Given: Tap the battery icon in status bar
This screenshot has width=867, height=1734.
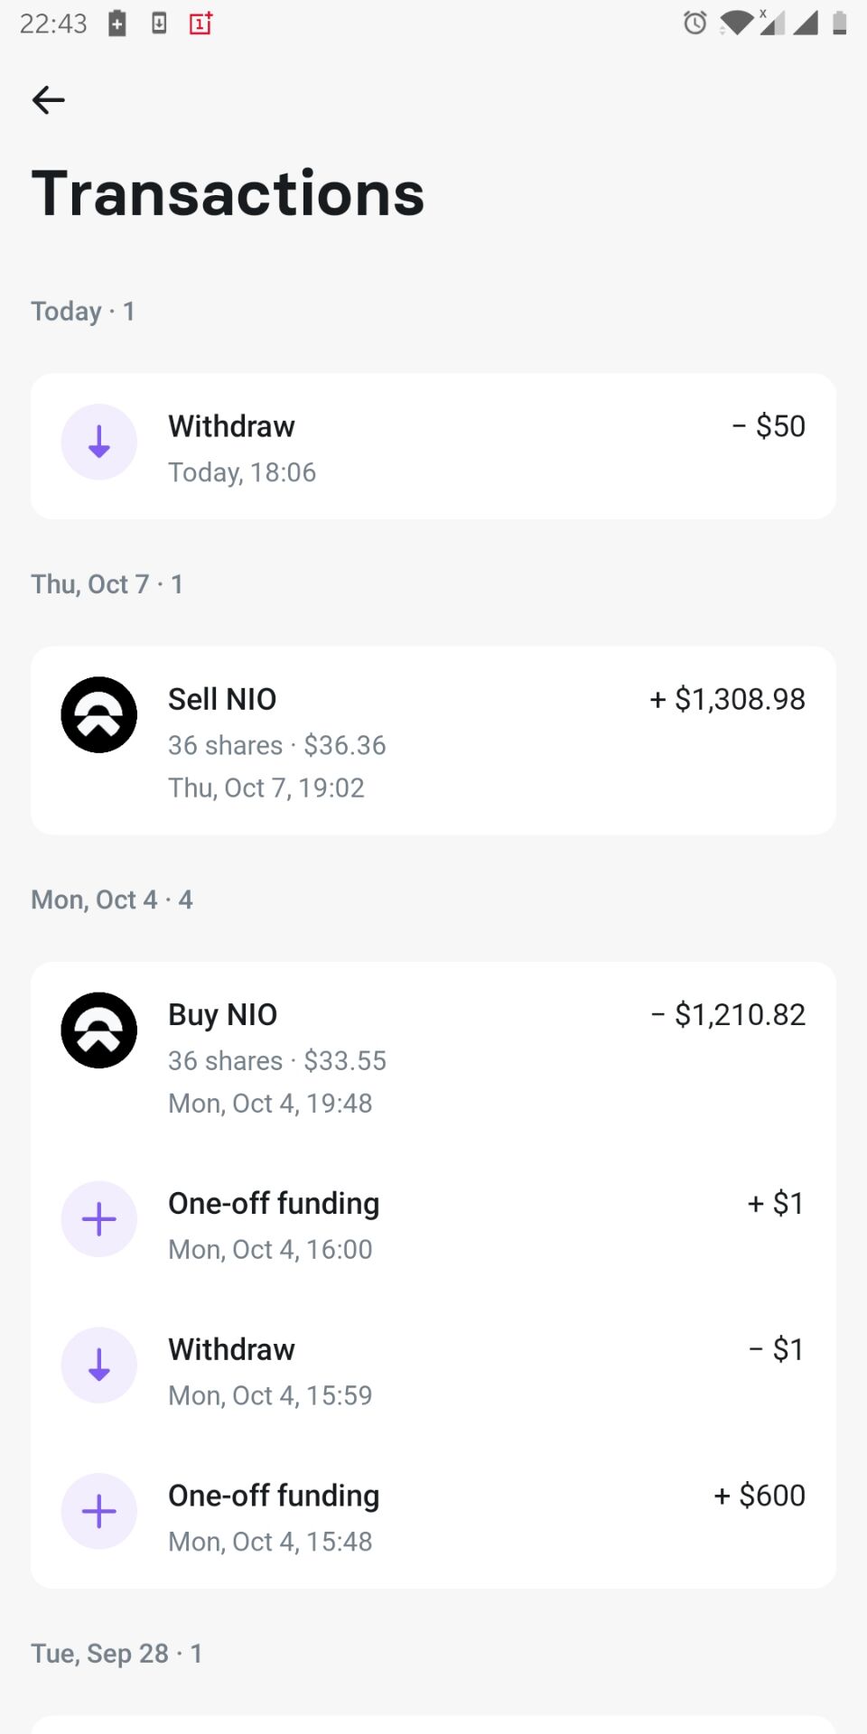Looking at the screenshot, I should click(x=839, y=23).
